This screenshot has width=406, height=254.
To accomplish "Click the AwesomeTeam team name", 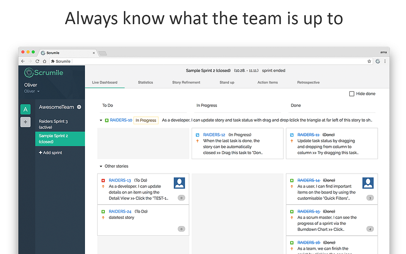I will 56,107.
